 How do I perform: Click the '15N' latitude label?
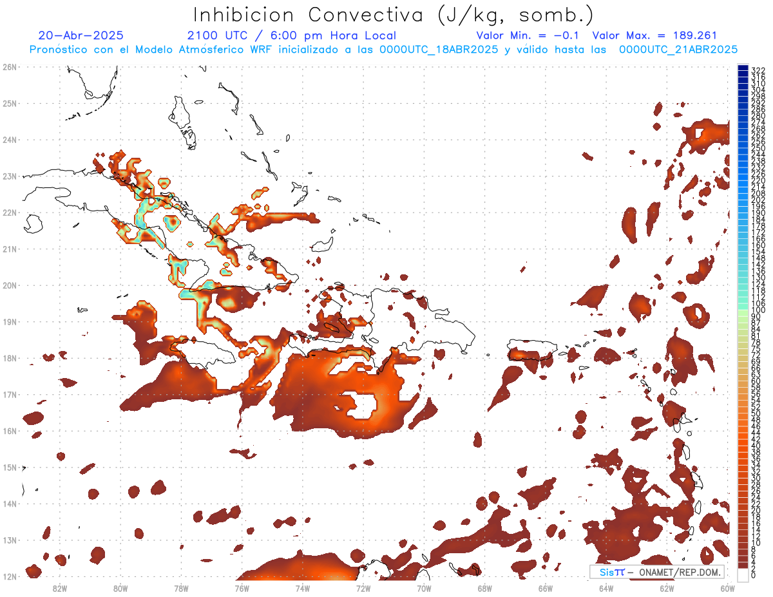pyautogui.click(x=9, y=467)
